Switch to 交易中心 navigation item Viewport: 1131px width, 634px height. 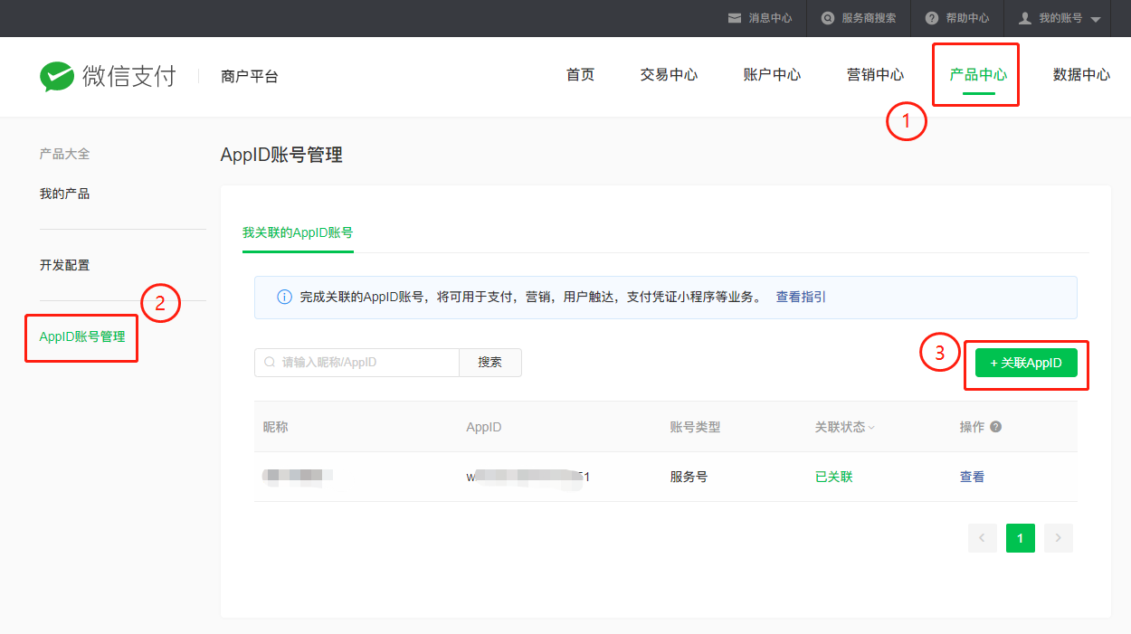(x=669, y=74)
